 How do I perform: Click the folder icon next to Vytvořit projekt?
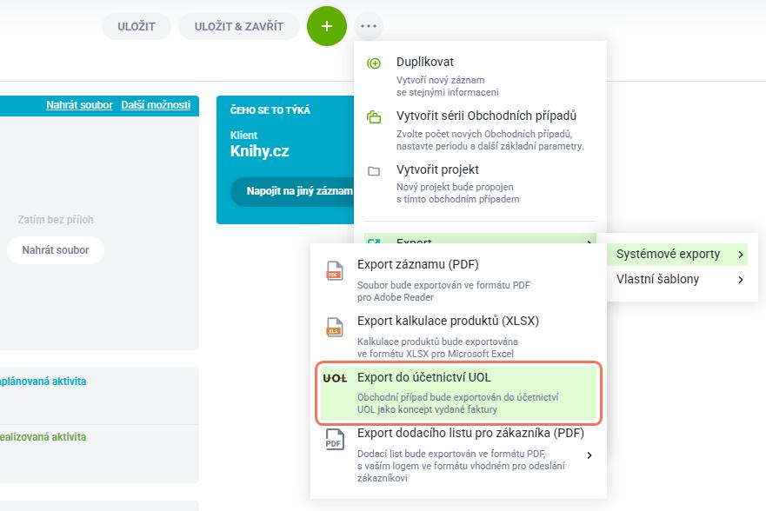click(374, 171)
